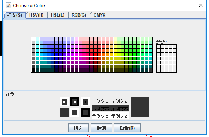The image size is (209, 137).
Task: Switch to the CMYK tab
Action: (x=99, y=15)
